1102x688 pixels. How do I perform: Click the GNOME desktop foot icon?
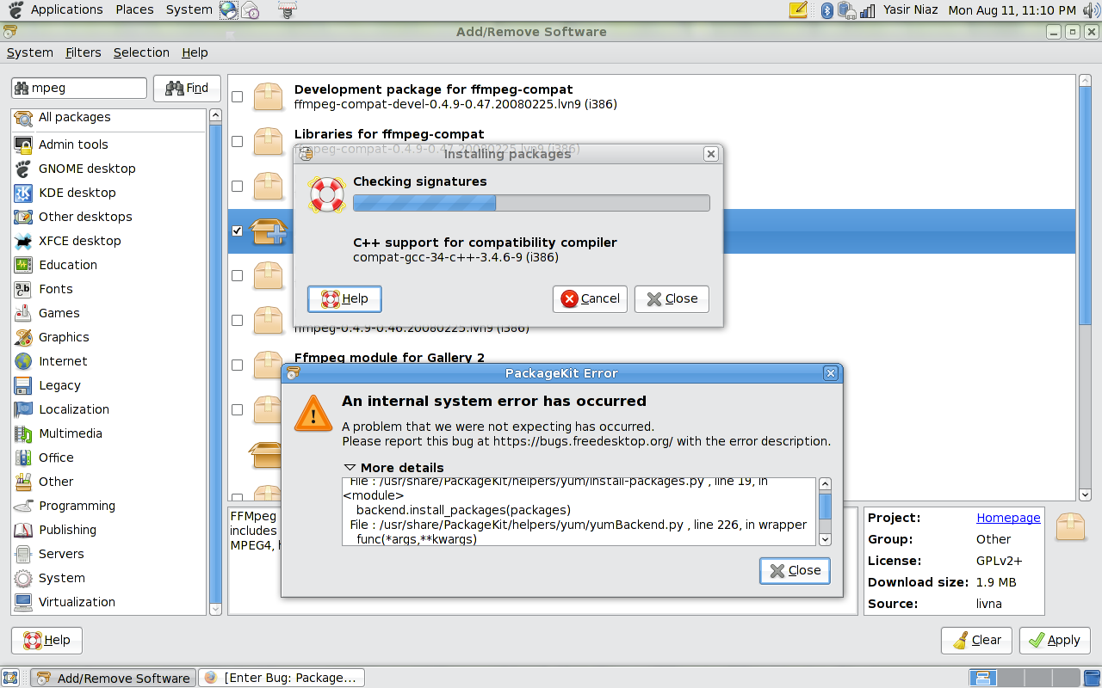[x=23, y=169]
